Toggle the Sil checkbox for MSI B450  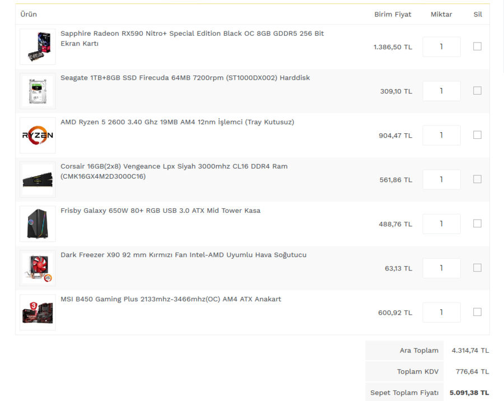point(477,312)
